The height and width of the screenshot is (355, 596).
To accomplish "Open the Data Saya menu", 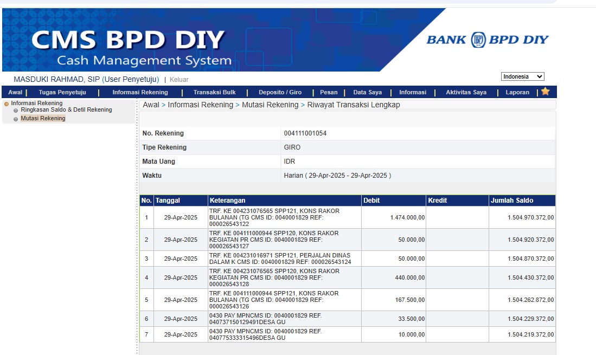I will click(x=368, y=92).
